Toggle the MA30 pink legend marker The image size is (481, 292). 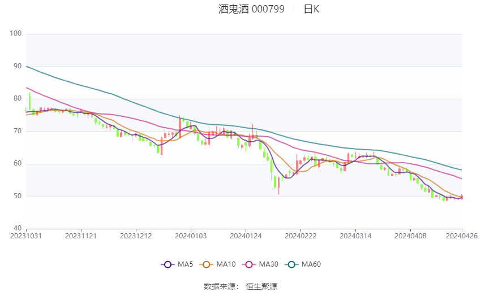pyautogui.click(x=249, y=264)
